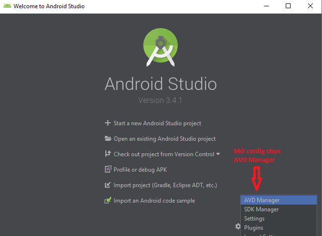
Task: Choose AVD Manager from the menu
Action: [278, 200]
